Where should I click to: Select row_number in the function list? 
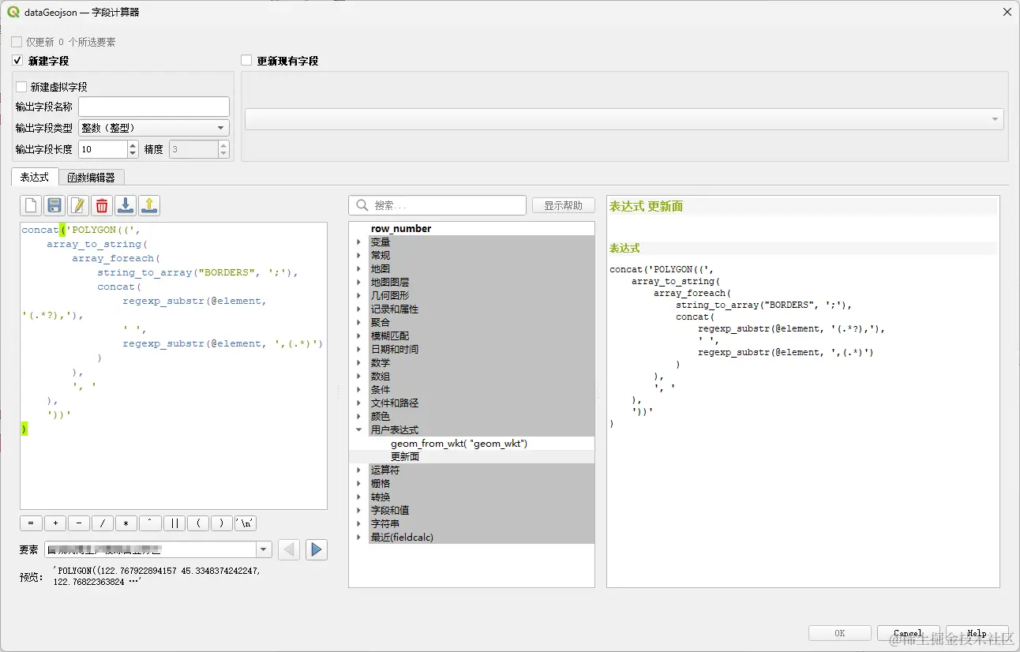[x=401, y=229]
